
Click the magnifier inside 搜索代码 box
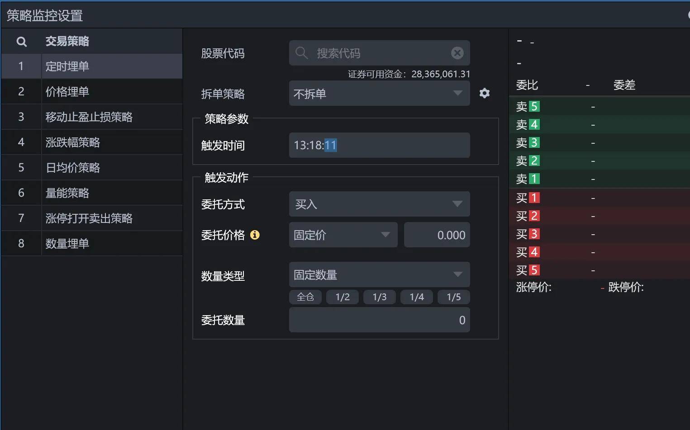pos(301,53)
